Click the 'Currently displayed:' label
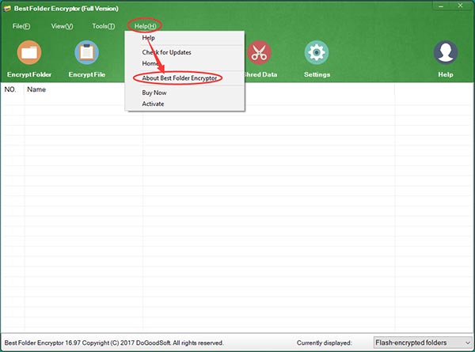The height and width of the screenshot is (352, 475). tap(324, 343)
